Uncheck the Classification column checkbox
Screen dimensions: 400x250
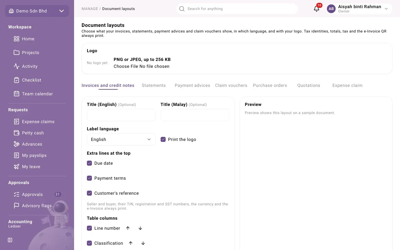click(x=89, y=243)
